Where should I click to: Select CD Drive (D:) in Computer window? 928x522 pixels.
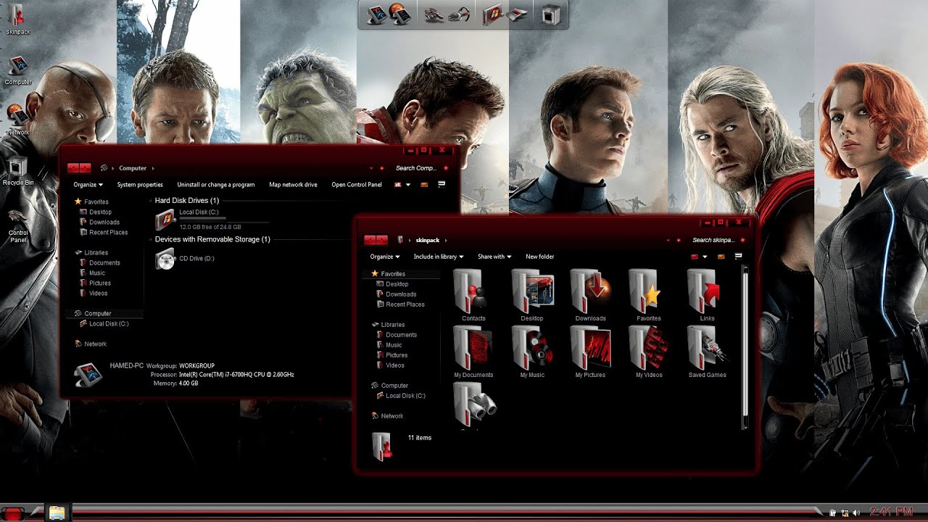[186, 258]
